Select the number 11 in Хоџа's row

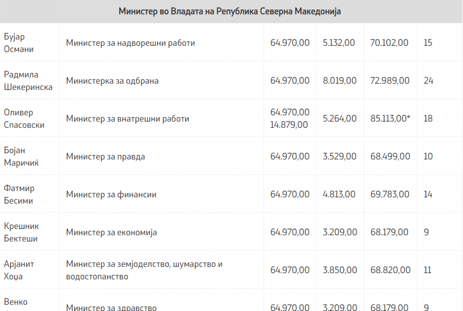coord(428,270)
